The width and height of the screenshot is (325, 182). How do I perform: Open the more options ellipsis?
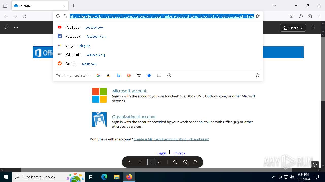click(16, 28)
